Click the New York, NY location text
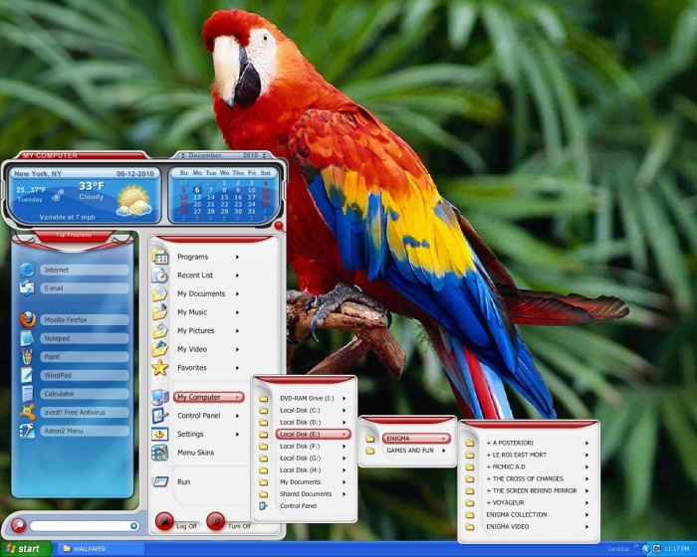The image size is (697, 557). [x=38, y=174]
